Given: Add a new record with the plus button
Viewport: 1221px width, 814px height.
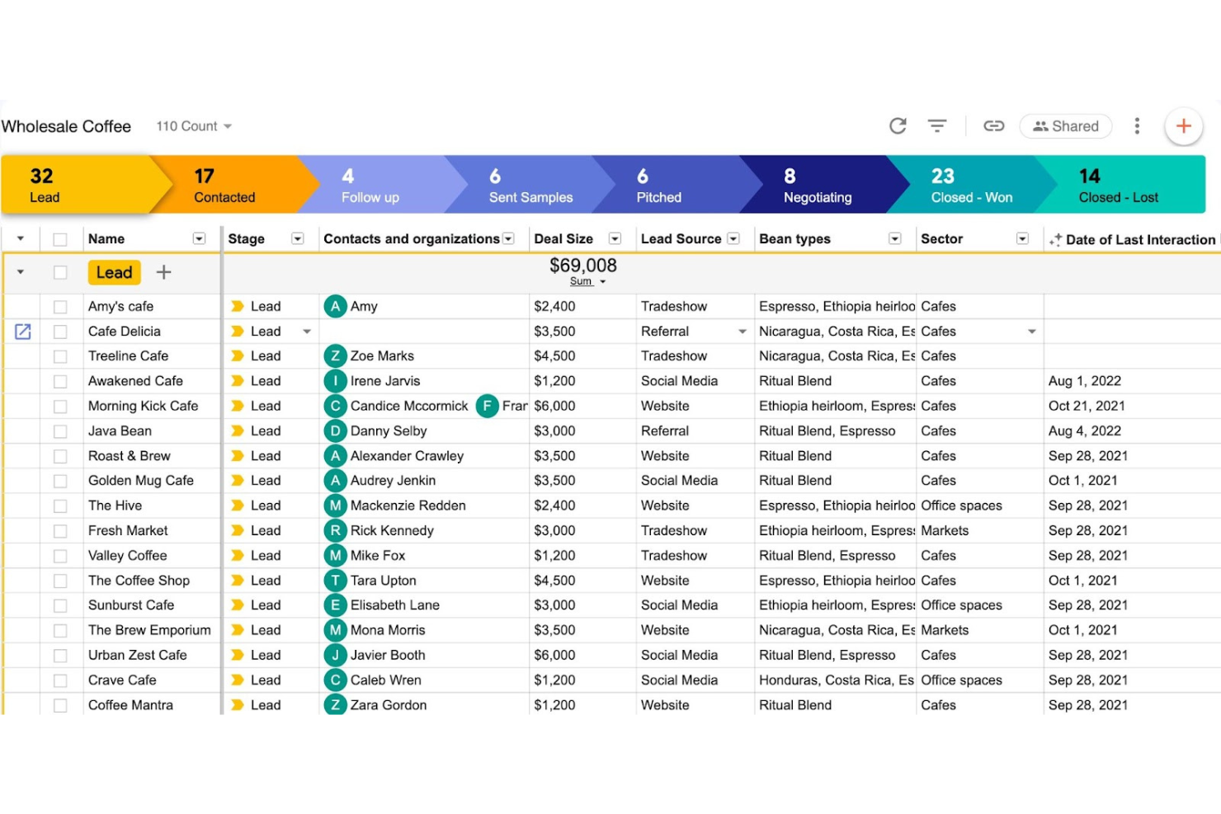Looking at the screenshot, I should tap(1183, 125).
